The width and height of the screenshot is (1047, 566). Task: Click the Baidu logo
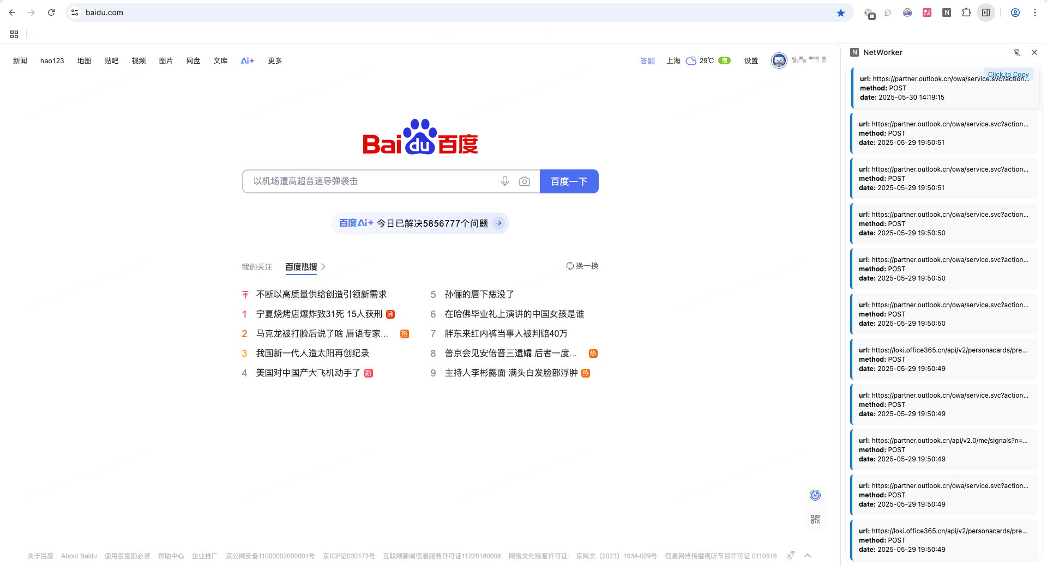pos(420,137)
